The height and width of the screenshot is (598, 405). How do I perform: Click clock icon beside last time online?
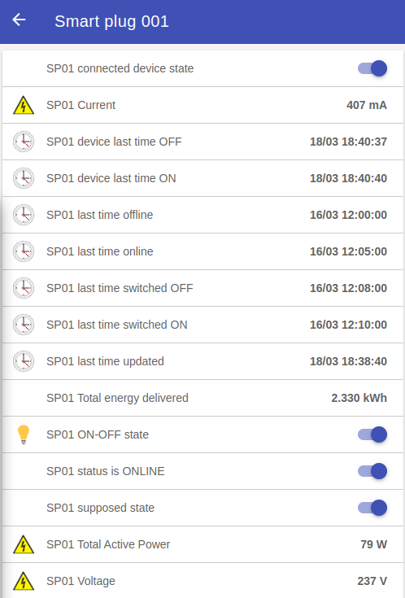(24, 251)
